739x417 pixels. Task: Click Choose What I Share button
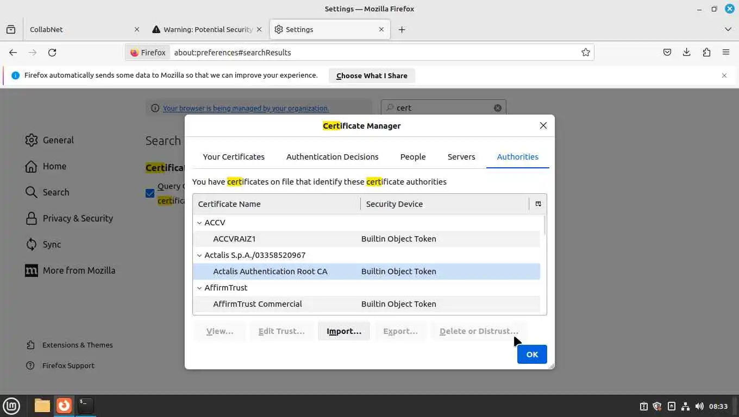(x=372, y=75)
